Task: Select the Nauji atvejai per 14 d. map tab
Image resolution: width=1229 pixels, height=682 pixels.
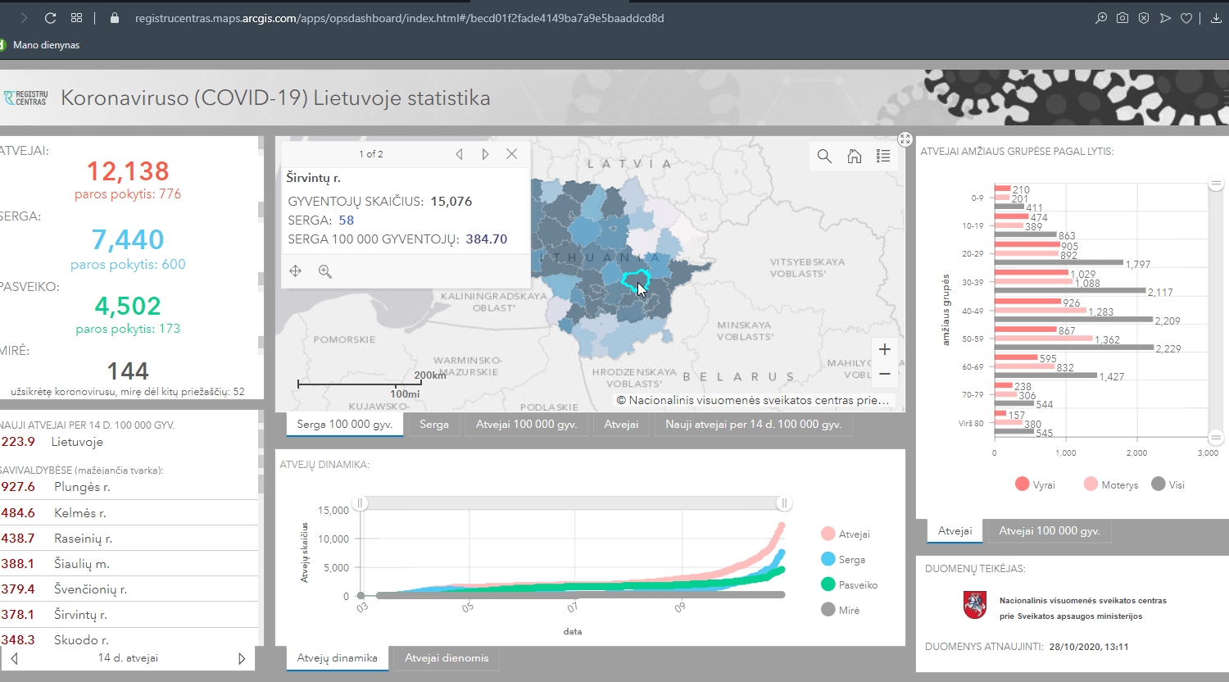Action: [753, 424]
